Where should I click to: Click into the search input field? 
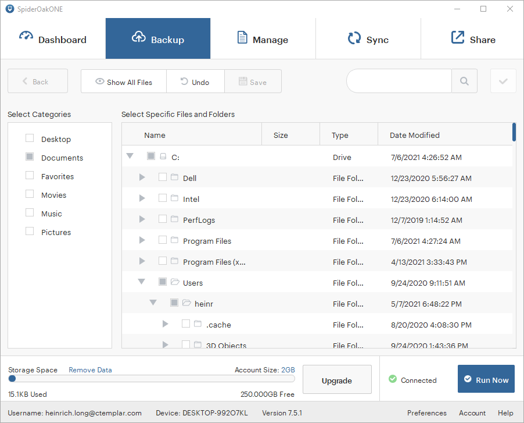399,81
